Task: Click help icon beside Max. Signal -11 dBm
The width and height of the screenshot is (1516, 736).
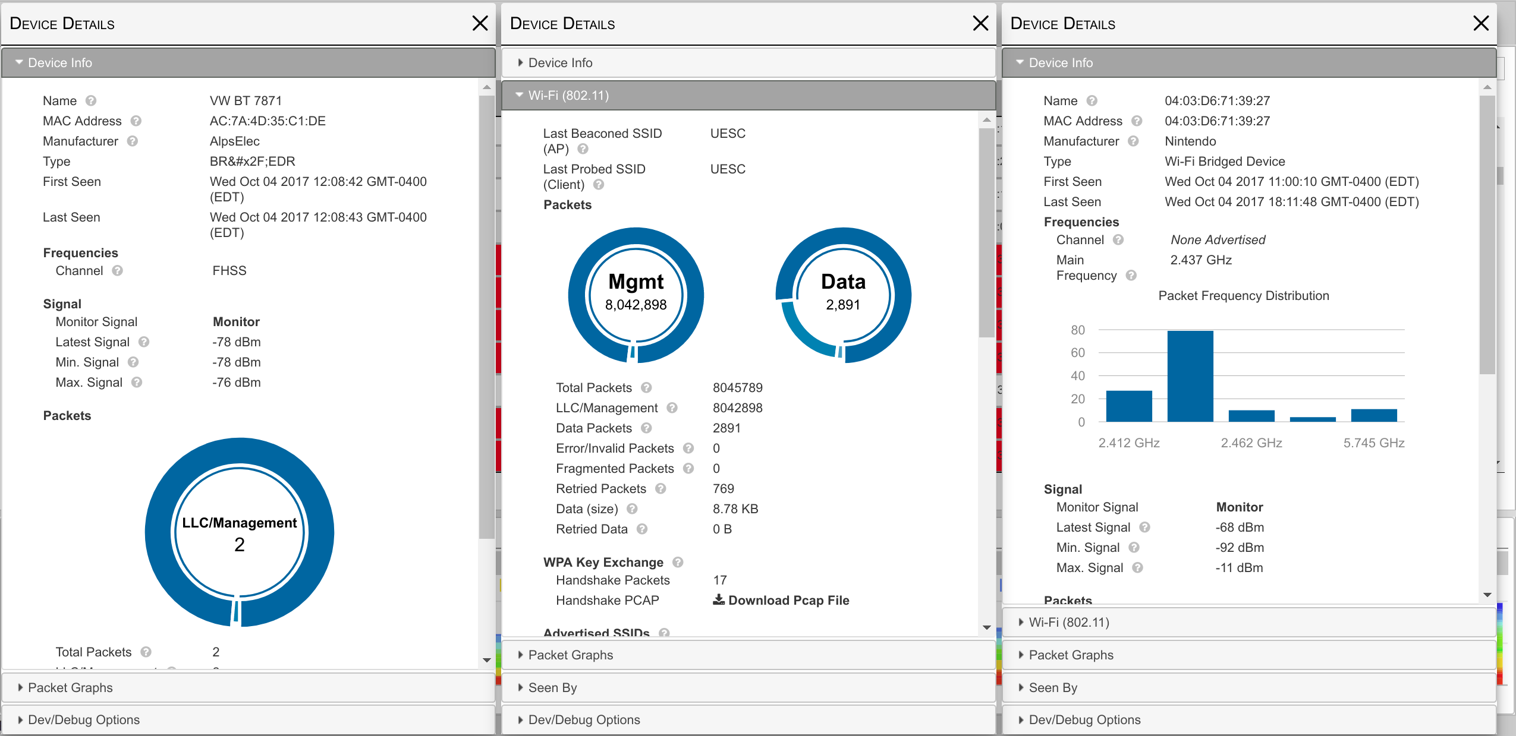Action: pyautogui.click(x=1137, y=568)
